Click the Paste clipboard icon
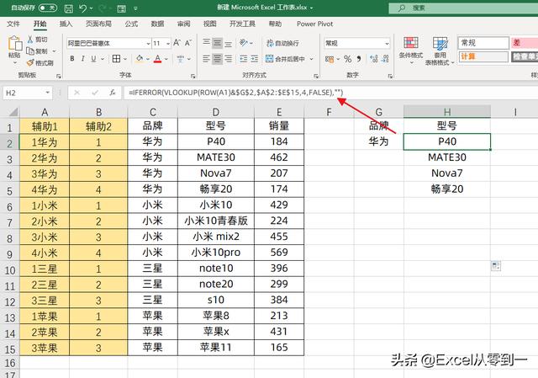Screen dimensions: 538x378 coord(15,44)
